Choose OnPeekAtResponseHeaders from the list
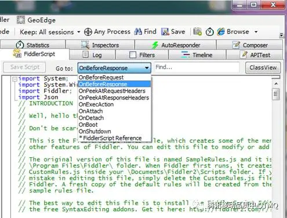 [114, 98]
